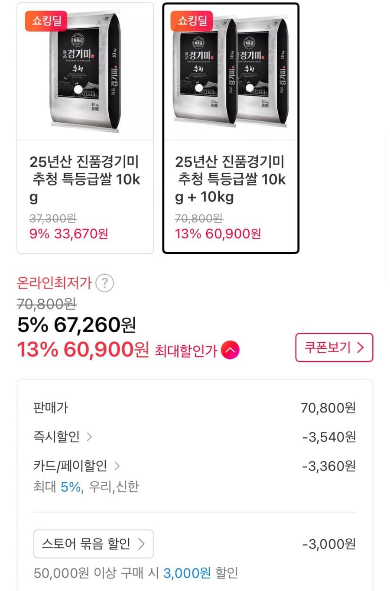Screen dimensions: 390x591
Task: Tap the 쇼킹딜 badge on the 10kg + 10kg product
Action: pos(192,21)
